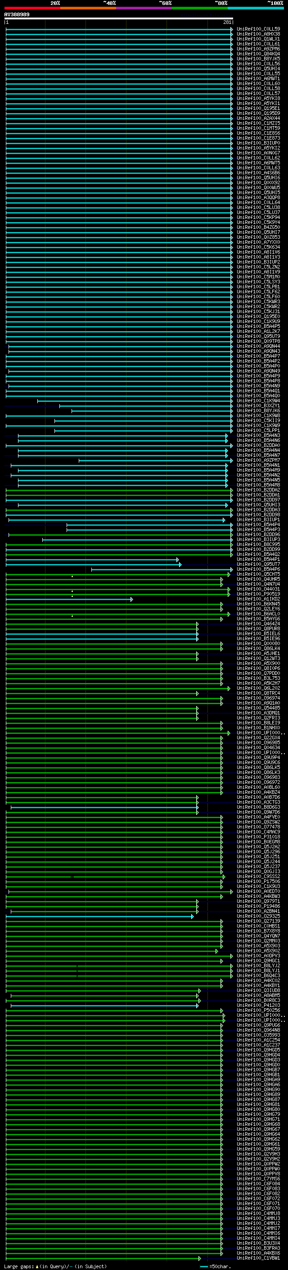The image size is (288, 1270).
Task: Select hit label UniRef100_Q5CHT5
Action: (258, 575)
